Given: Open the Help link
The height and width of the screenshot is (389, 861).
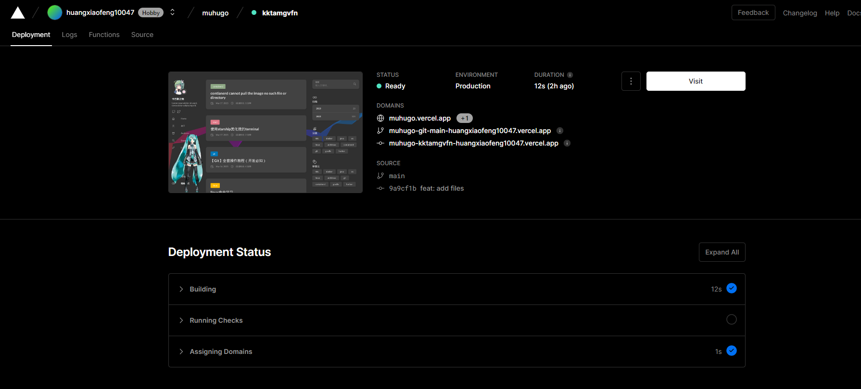Looking at the screenshot, I should point(832,13).
